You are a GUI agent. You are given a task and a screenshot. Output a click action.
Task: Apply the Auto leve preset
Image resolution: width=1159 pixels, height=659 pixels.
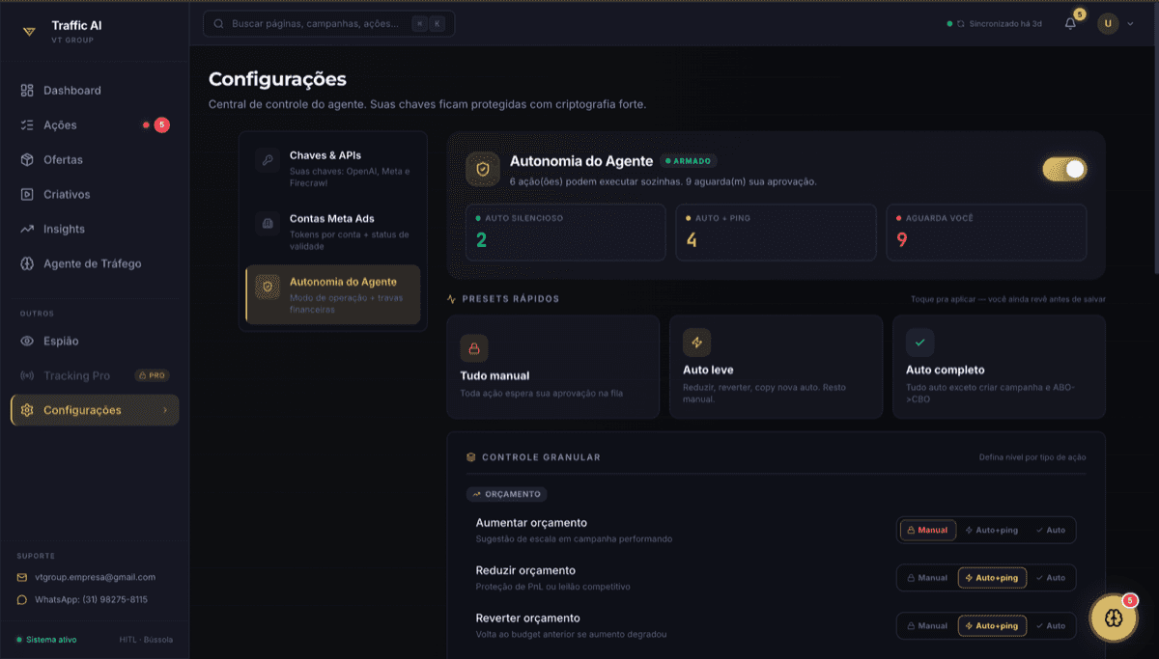point(776,367)
